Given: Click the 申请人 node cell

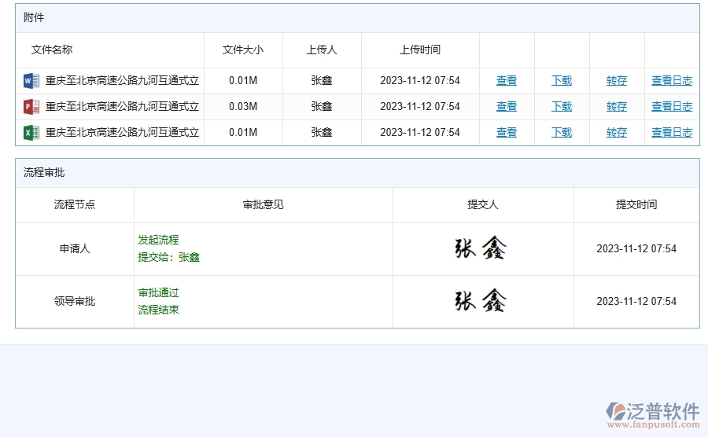Looking at the screenshot, I should pyautogui.click(x=75, y=248).
